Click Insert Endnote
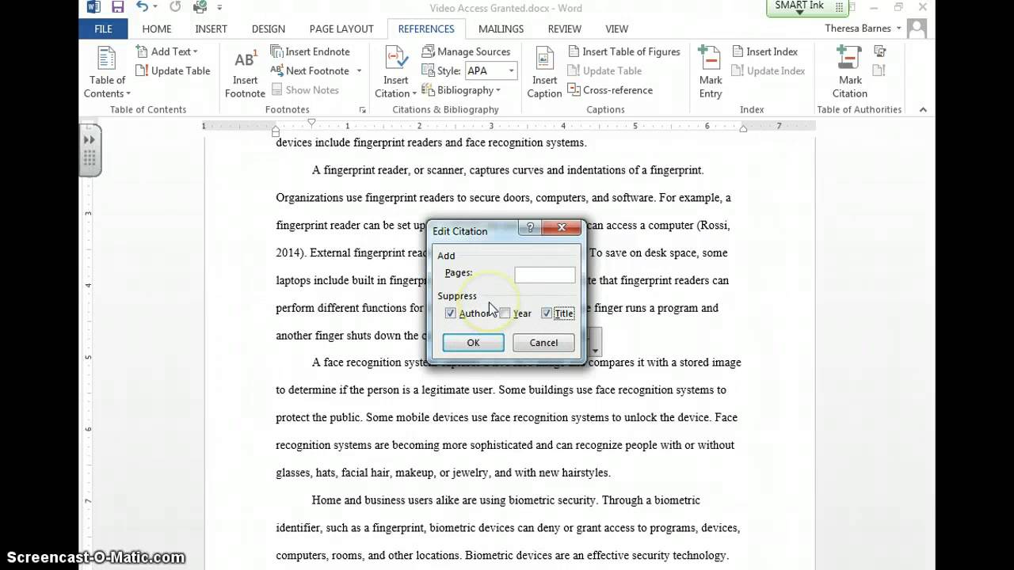 click(310, 51)
